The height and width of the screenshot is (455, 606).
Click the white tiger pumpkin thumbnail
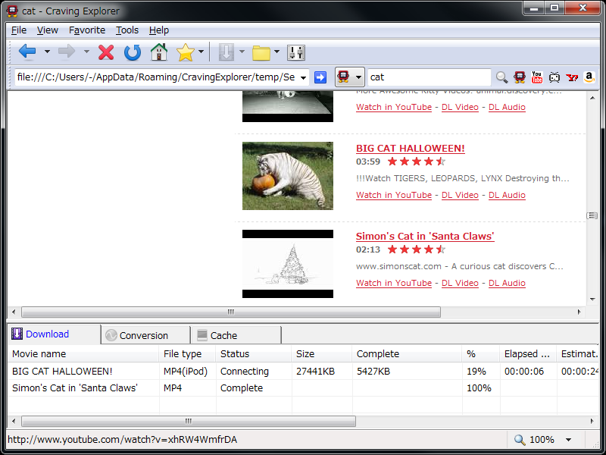point(288,176)
